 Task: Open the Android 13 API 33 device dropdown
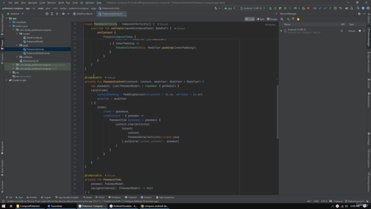tap(253, 8)
